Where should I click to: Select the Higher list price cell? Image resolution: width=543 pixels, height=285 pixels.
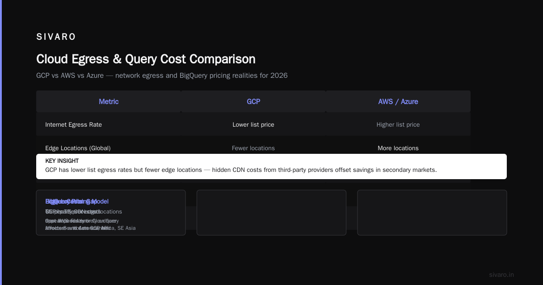tap(398, 124)
